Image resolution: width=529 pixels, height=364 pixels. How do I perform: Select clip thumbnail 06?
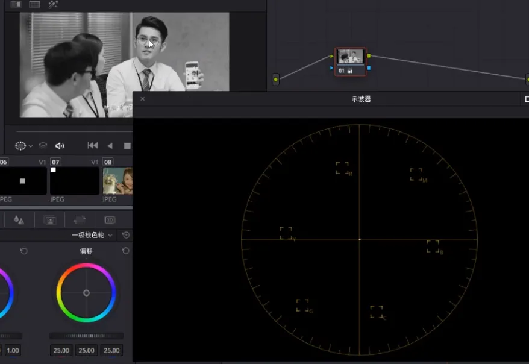(x=23, y=181)
